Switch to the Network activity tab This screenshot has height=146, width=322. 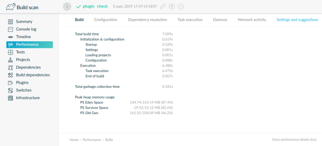(252, 20)
